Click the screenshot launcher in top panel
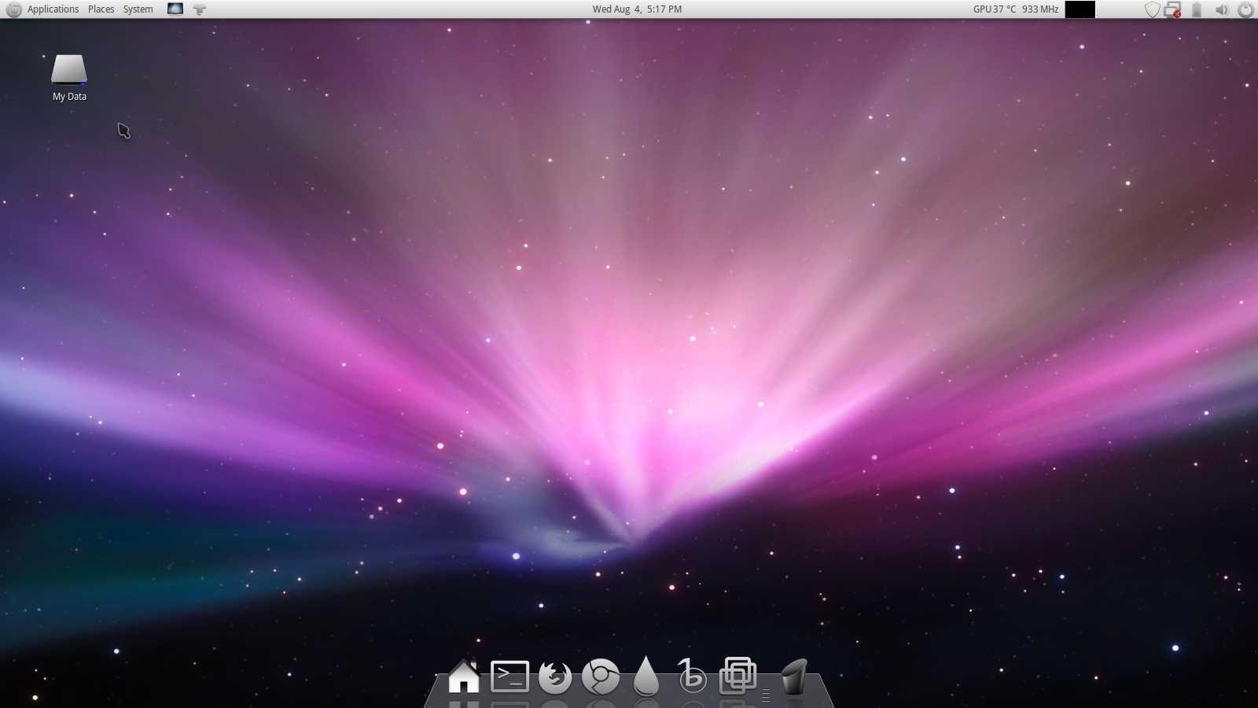This screenshot has height=708, width=1258. pos(175,9)
